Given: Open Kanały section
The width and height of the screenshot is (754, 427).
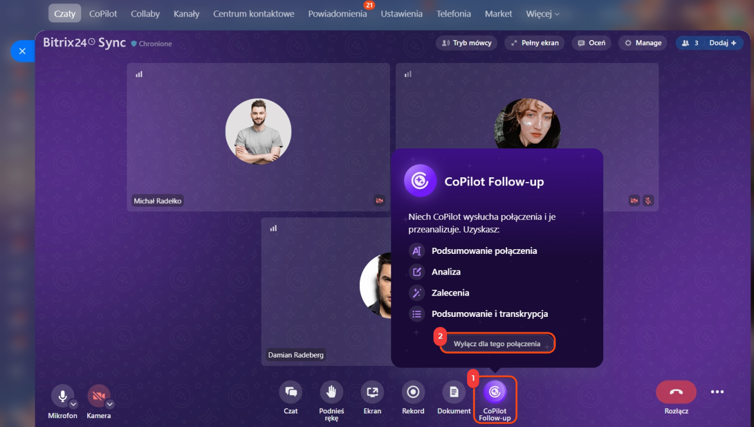Looking at the screenshot, I should 186,14.
